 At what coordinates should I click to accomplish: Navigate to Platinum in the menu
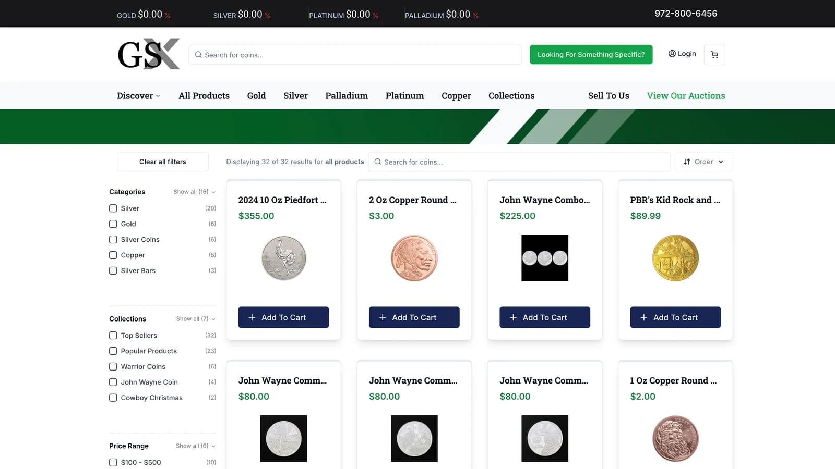pyautogui.click(x=404, y=96)
